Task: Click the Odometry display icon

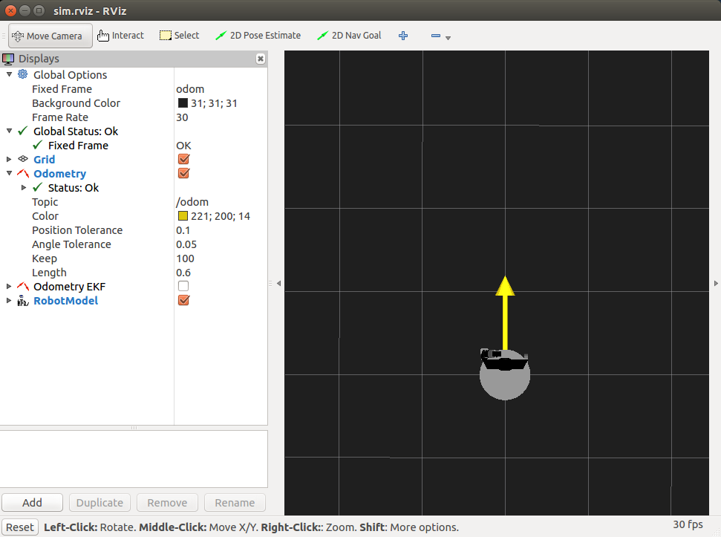Action: [x=23, y=173]
